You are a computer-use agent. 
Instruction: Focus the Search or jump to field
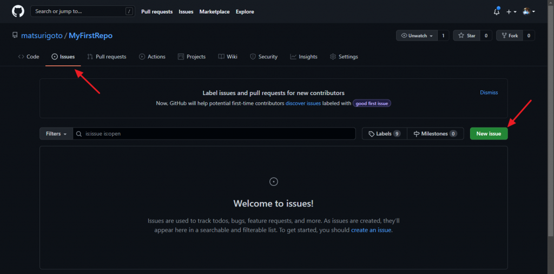[83, 11]
